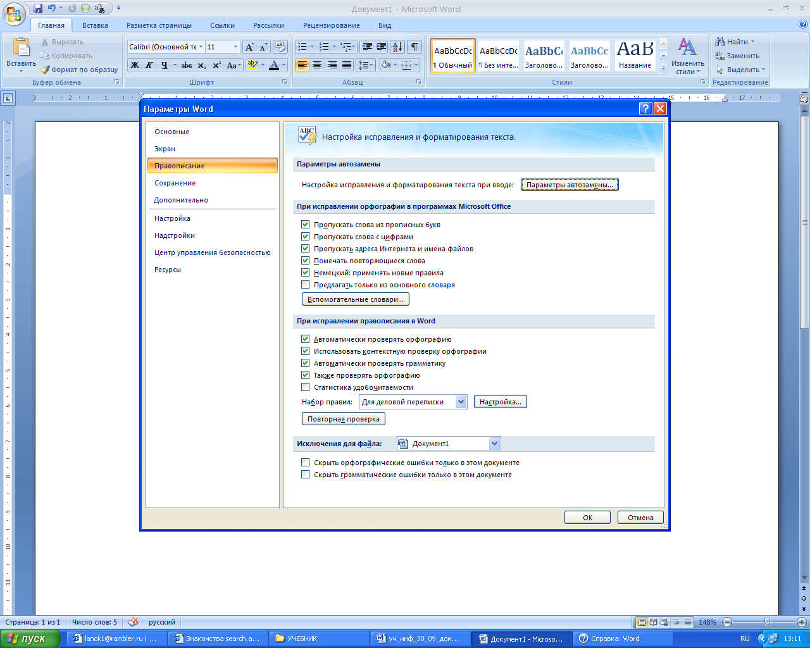
Task: Open 'Набор правил' dropdown
Action: pyautogui.click(x=461, y=402)
